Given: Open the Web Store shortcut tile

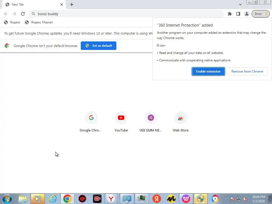Looking at the screenshot, I should tap(181, 122).
